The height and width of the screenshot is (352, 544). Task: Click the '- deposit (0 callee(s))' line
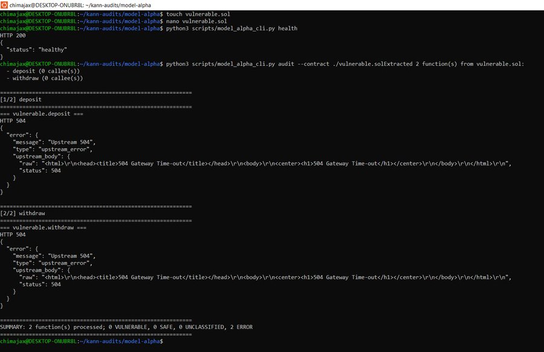click(x=43, y=71)
